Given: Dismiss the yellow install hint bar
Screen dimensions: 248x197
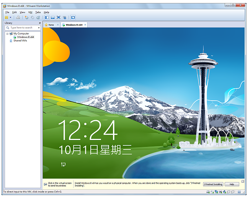Looking at the screenshot, I should pos(243,181).
